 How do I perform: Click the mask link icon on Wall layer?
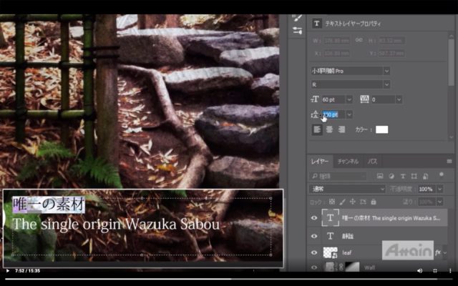click(x=341, y=267)
